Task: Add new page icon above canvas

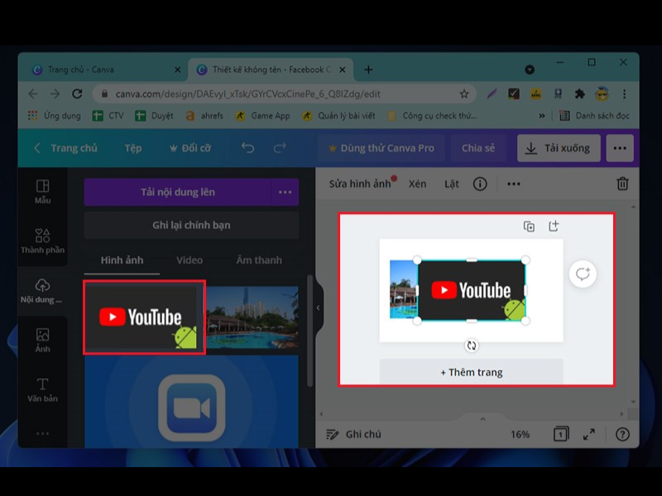Action: coord(554,227)
